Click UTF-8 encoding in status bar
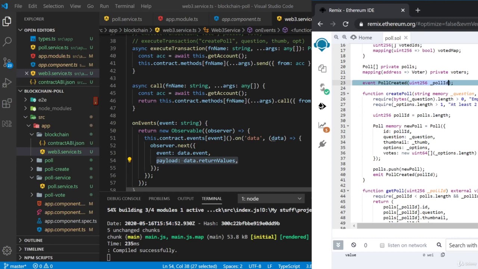This screenshot has height=269, width=478. click(255, 266)
